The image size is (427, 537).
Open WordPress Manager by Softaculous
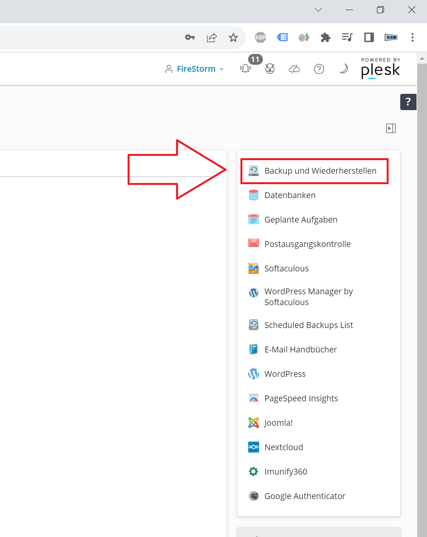tap(309, 297)
